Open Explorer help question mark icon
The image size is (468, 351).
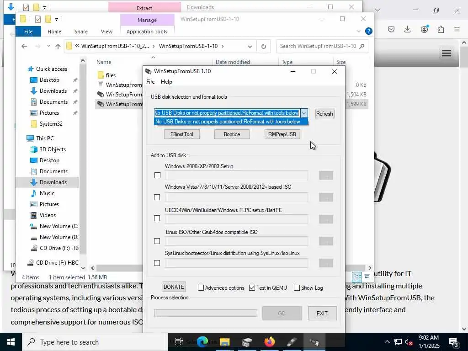click(369, 31)
